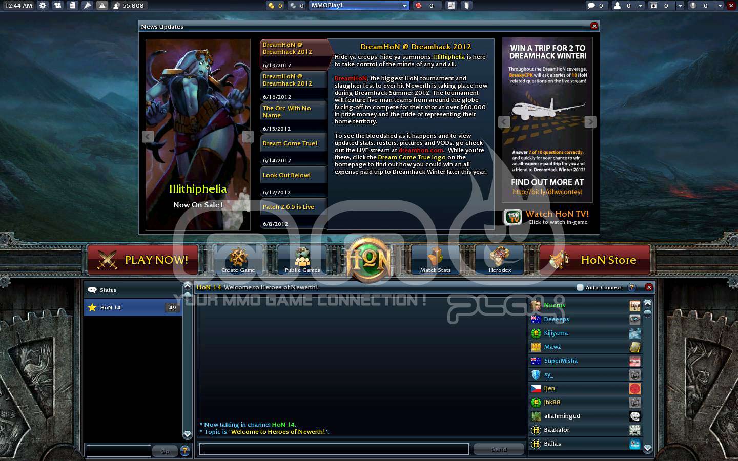Expand the MMOPlay1 account dropdown
The width and height of the screenshot is (738, 461).
coord(404,6)
